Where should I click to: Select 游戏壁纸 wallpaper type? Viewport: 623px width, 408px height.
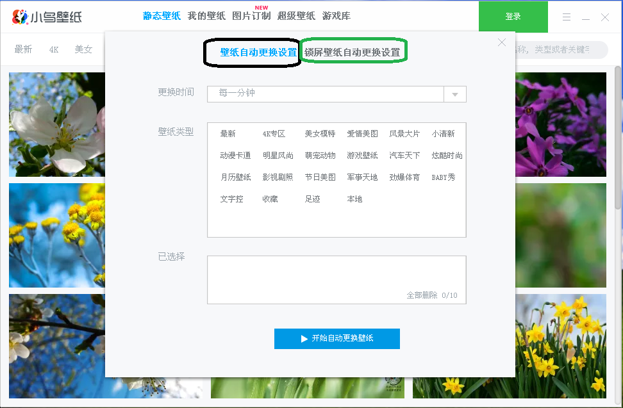tap(362, 156)
